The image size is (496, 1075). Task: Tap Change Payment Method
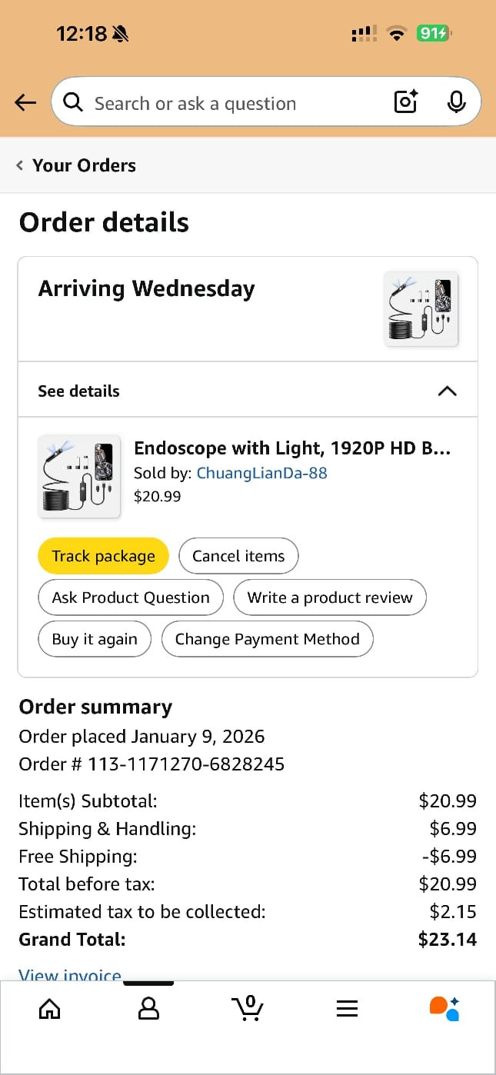click(x=267, y=639)
